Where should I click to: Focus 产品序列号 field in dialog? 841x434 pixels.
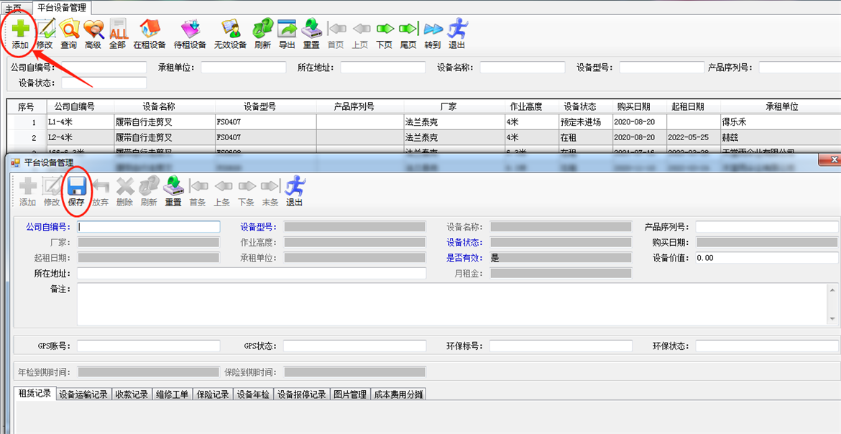pyautogui.click(x=766, y=227)
